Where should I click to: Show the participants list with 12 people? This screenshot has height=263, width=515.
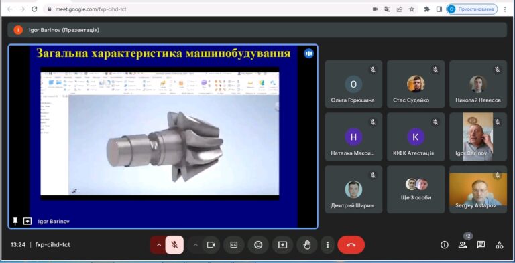point(463,245)
